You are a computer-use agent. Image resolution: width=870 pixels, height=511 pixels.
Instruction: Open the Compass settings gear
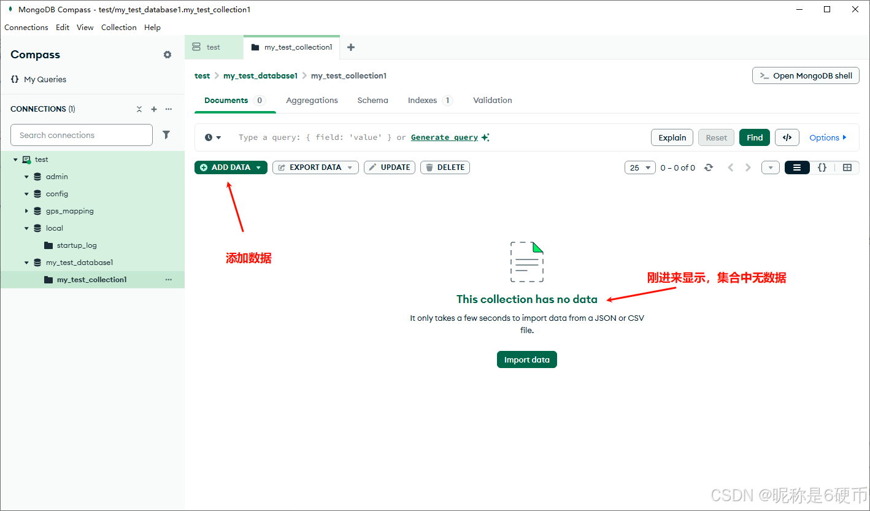[167, 55]
